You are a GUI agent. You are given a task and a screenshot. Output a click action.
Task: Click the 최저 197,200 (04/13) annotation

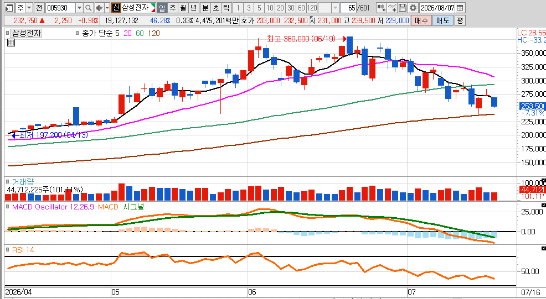(54, 135)
